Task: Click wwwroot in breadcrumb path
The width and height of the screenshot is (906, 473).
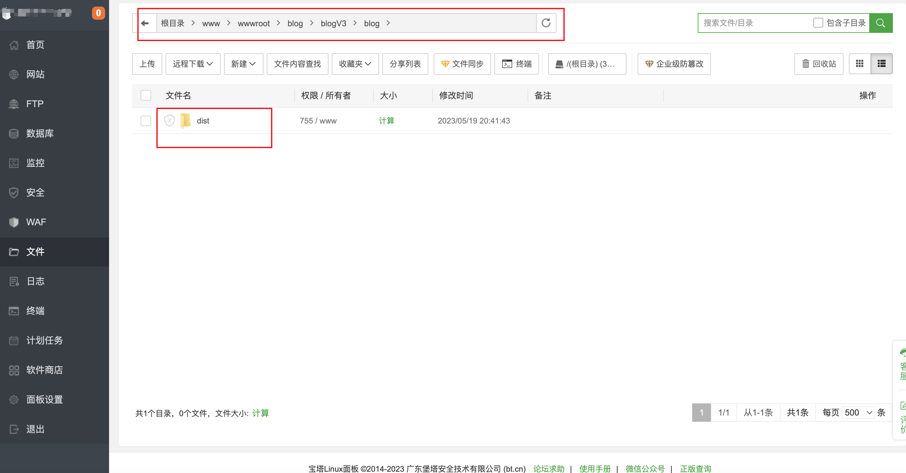Action: click(x=254, y=24)
